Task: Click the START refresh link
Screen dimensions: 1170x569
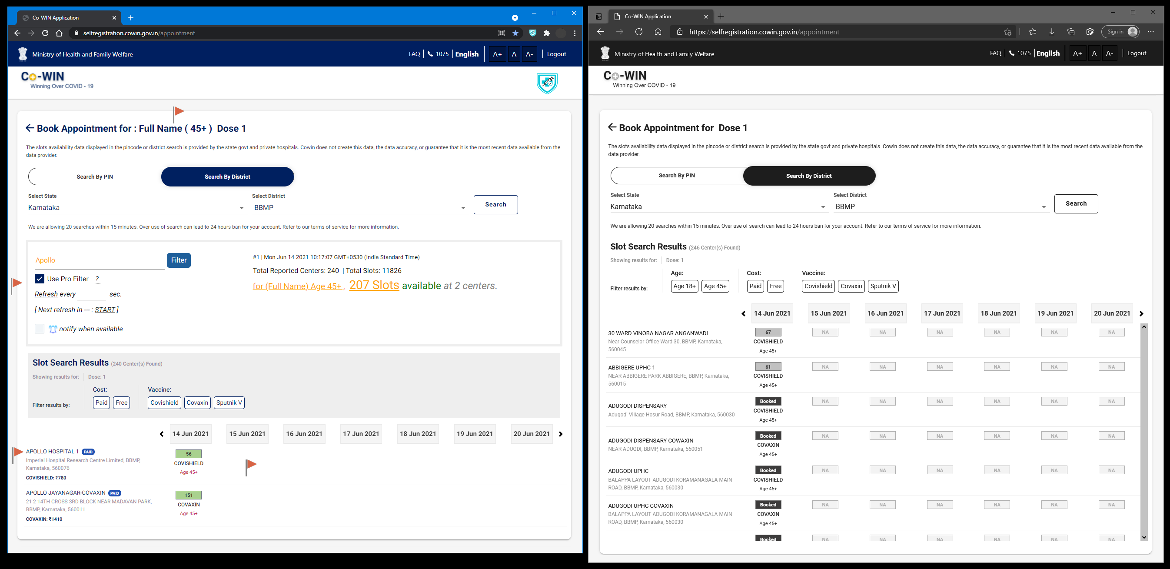Action: pos(105,309)
